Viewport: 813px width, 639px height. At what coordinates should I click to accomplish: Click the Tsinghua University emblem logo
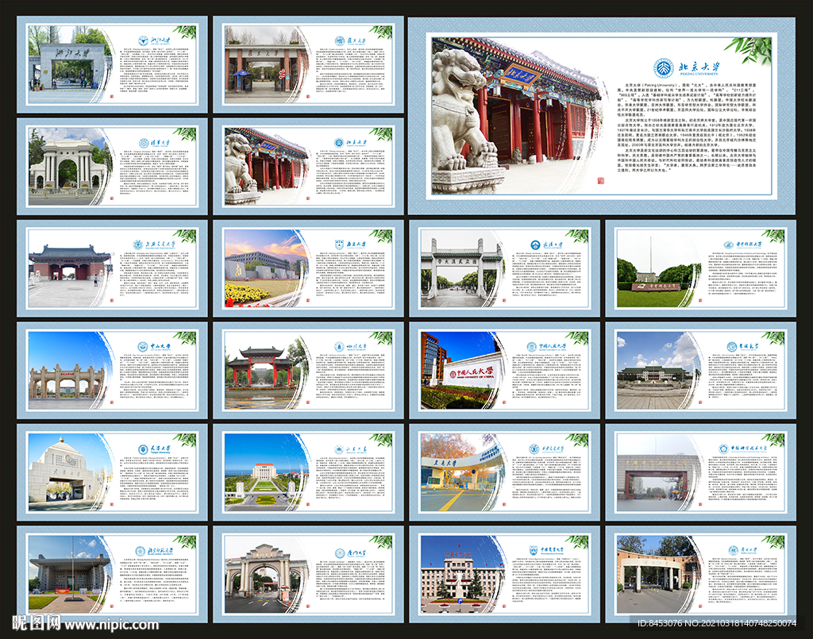144,143
